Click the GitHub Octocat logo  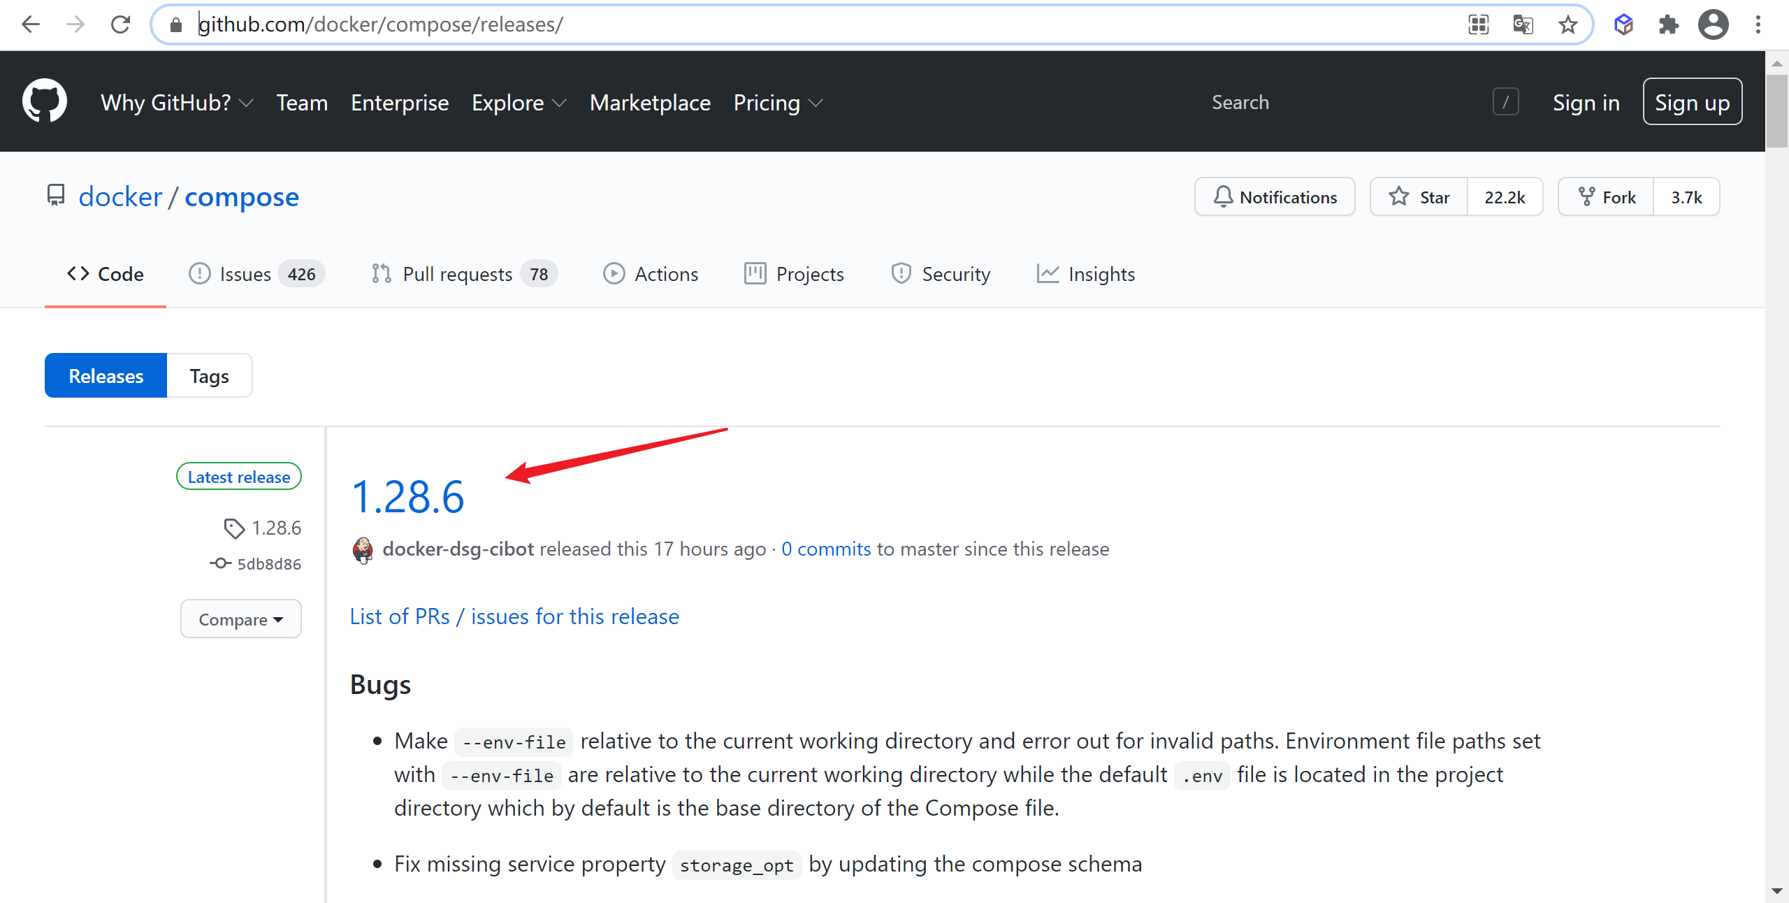click(x=45, y=101)
